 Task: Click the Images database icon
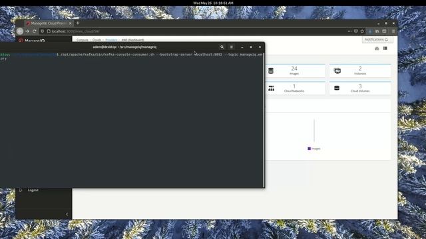[271, 71]
